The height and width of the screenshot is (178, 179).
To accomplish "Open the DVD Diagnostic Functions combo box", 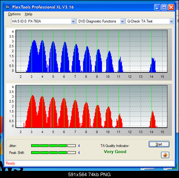I will pyautogui.click(x=101, y=21).
